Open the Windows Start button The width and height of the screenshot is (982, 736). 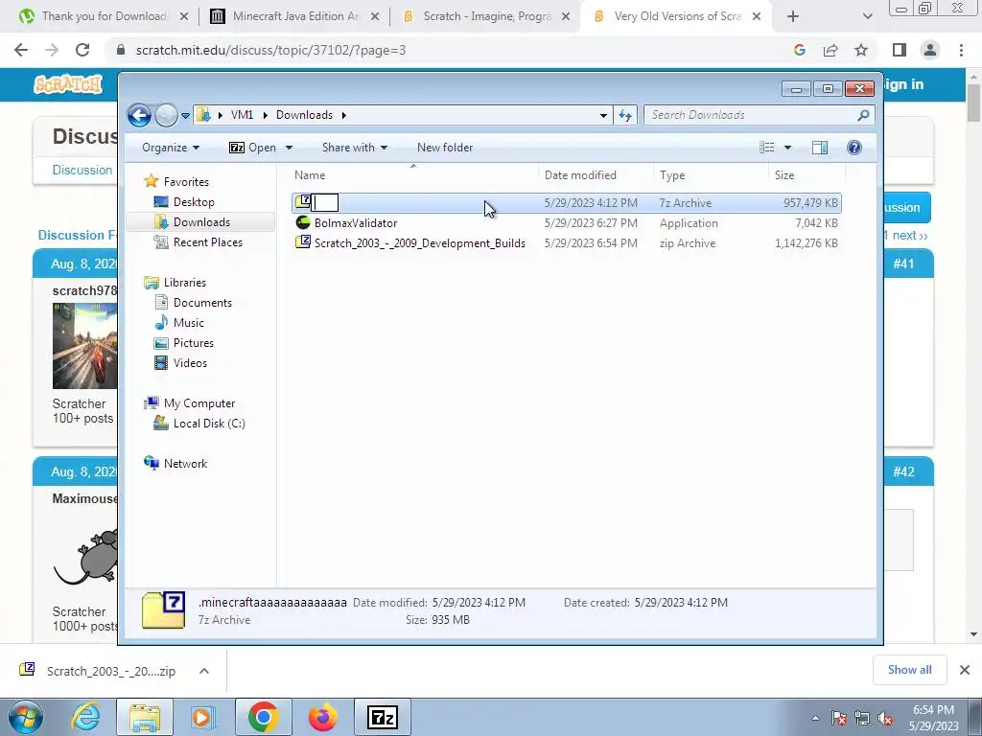click(x=25, y=717)
